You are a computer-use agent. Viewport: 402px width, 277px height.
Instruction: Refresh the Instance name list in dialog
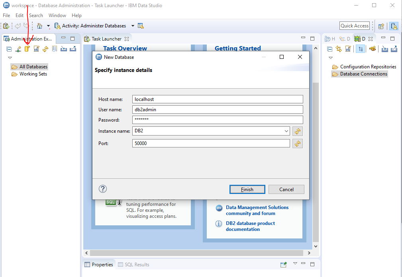[x=297, y=131]
